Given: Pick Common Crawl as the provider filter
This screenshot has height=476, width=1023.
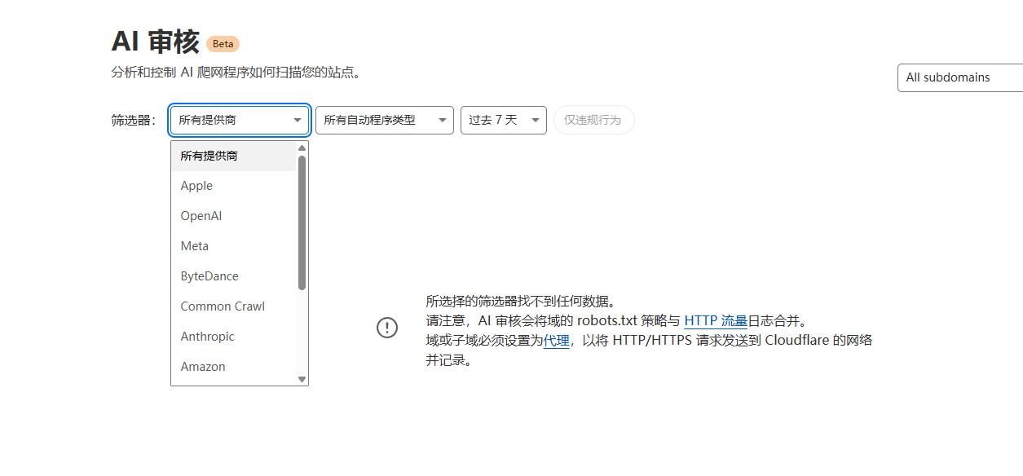Looking at the screenshot, I should tap(222, 306).
